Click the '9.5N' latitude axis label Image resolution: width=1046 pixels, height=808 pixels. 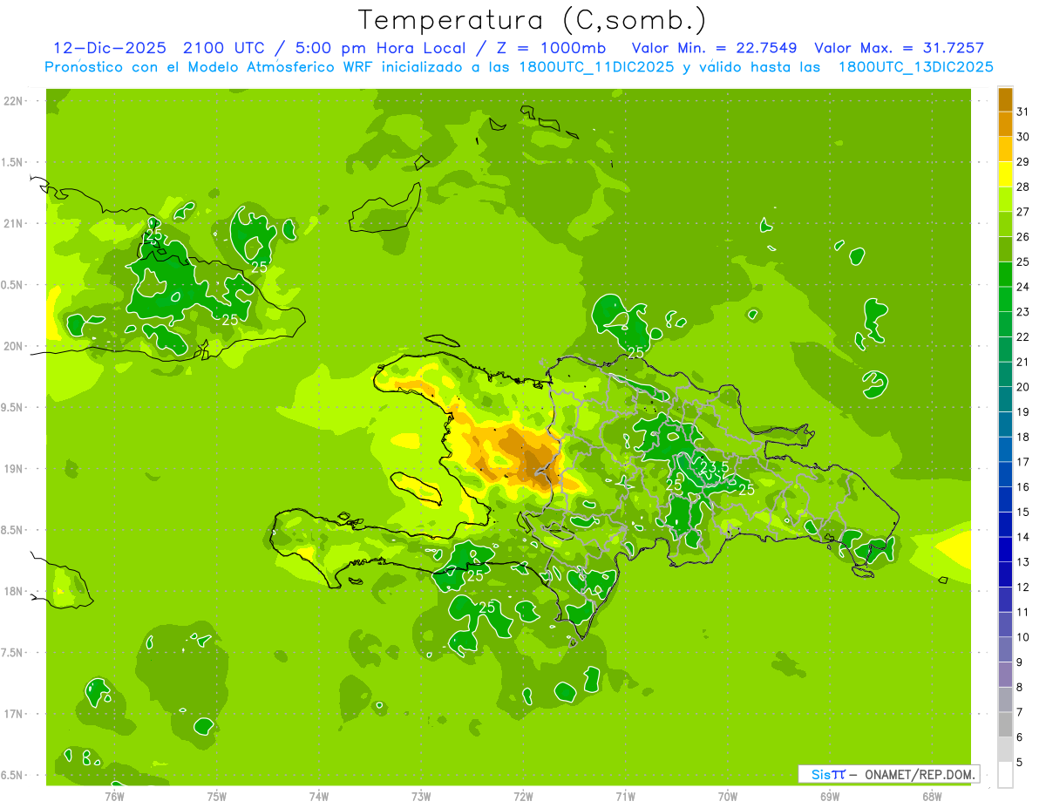pos(11,407)
